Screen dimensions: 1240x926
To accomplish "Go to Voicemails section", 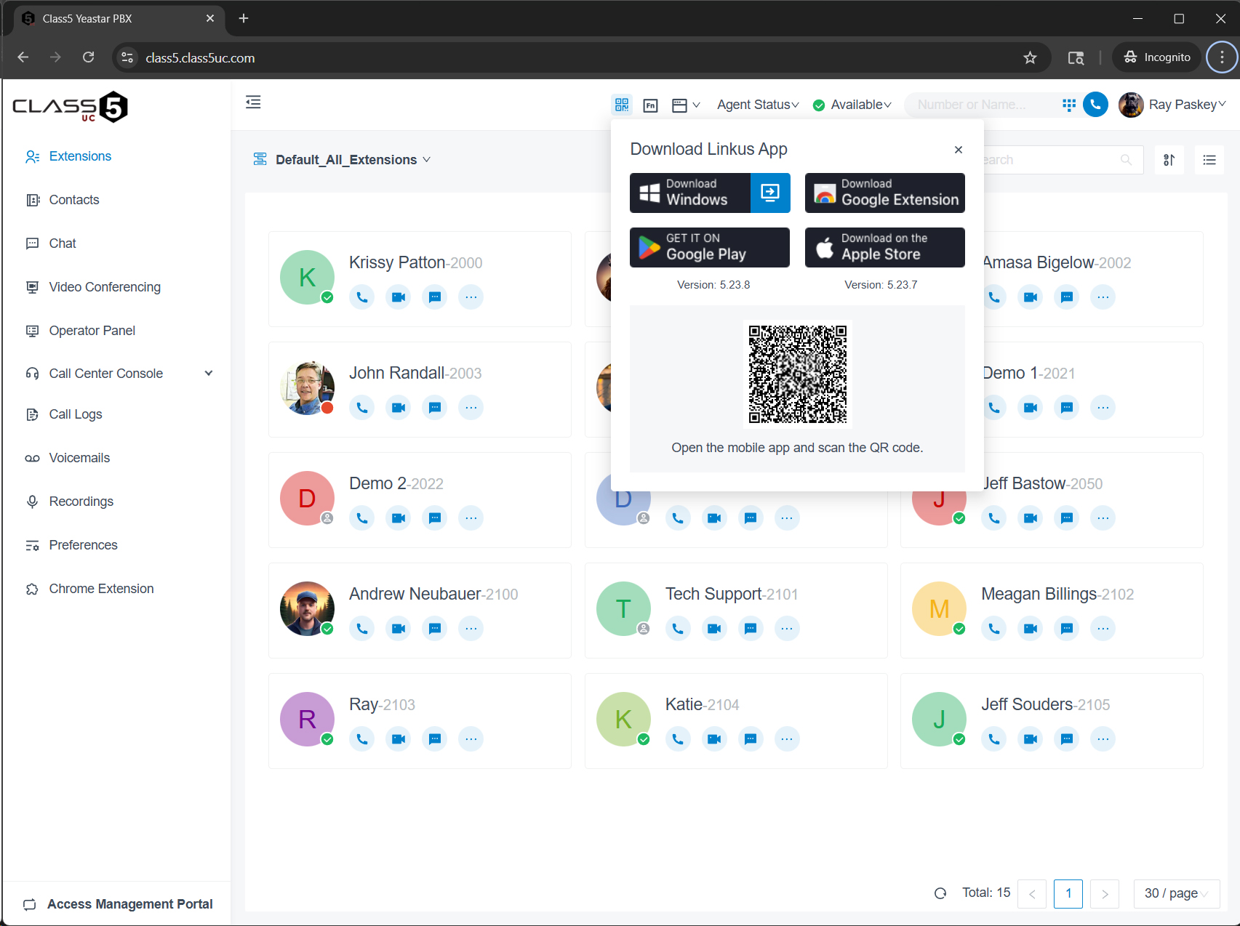I will (x=79, y=458).
